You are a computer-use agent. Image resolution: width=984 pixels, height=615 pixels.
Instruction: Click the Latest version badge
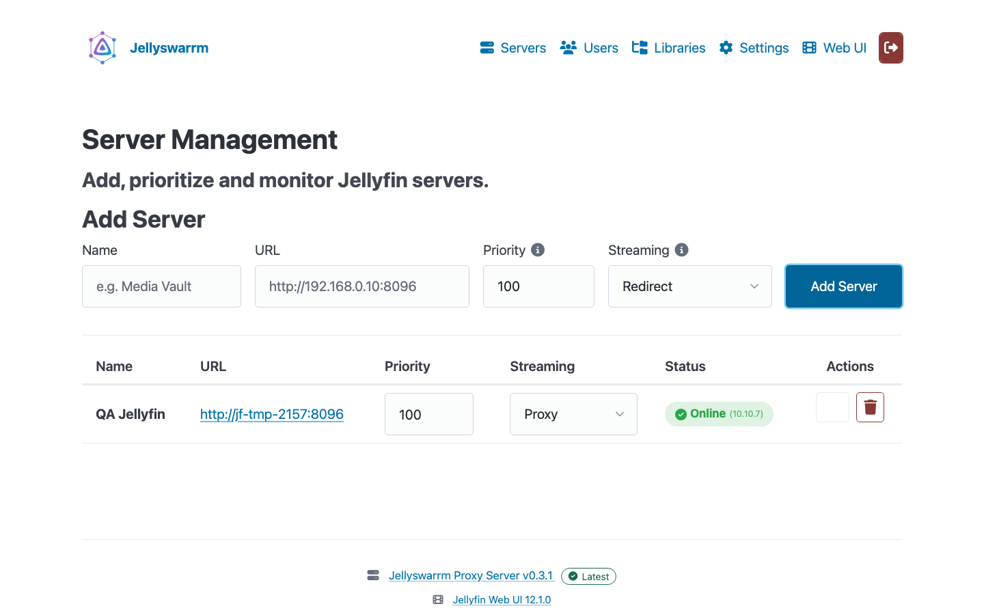(x=588, y=577)
